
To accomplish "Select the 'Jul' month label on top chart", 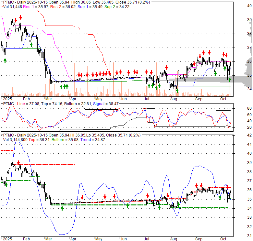I will pos(146,99).
